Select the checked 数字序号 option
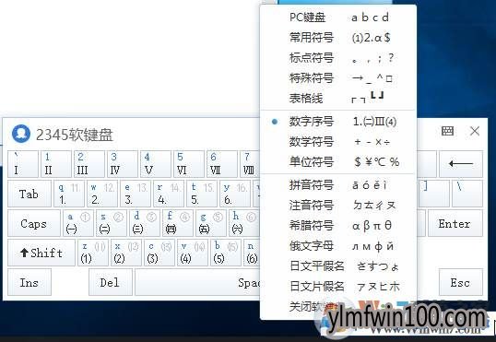The image size is (496, 342). point(337,122)
